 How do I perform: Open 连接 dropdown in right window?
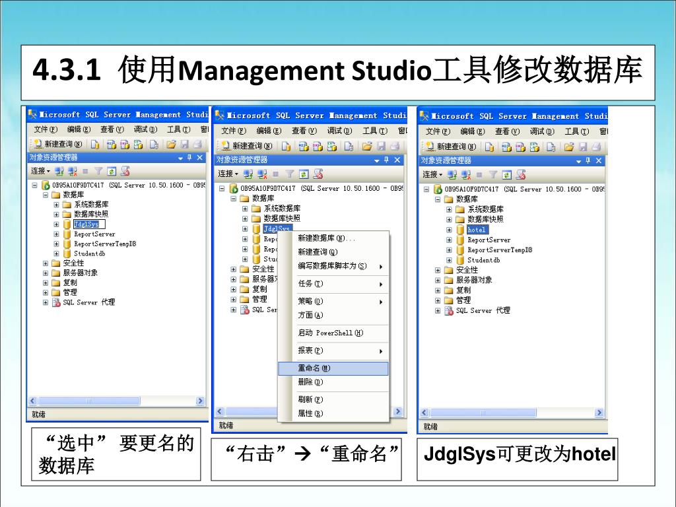(432, 174)
